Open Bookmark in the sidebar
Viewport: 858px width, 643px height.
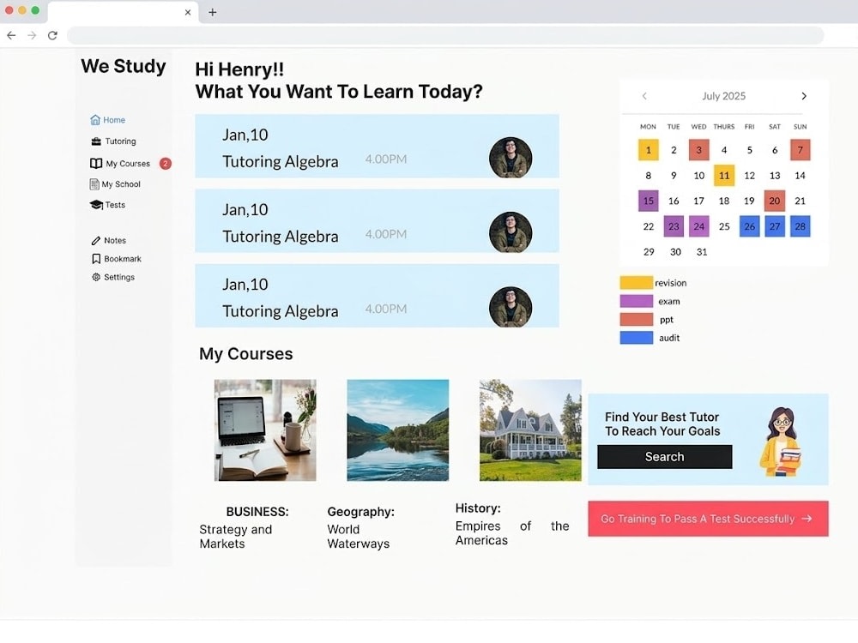click(117, 259)
